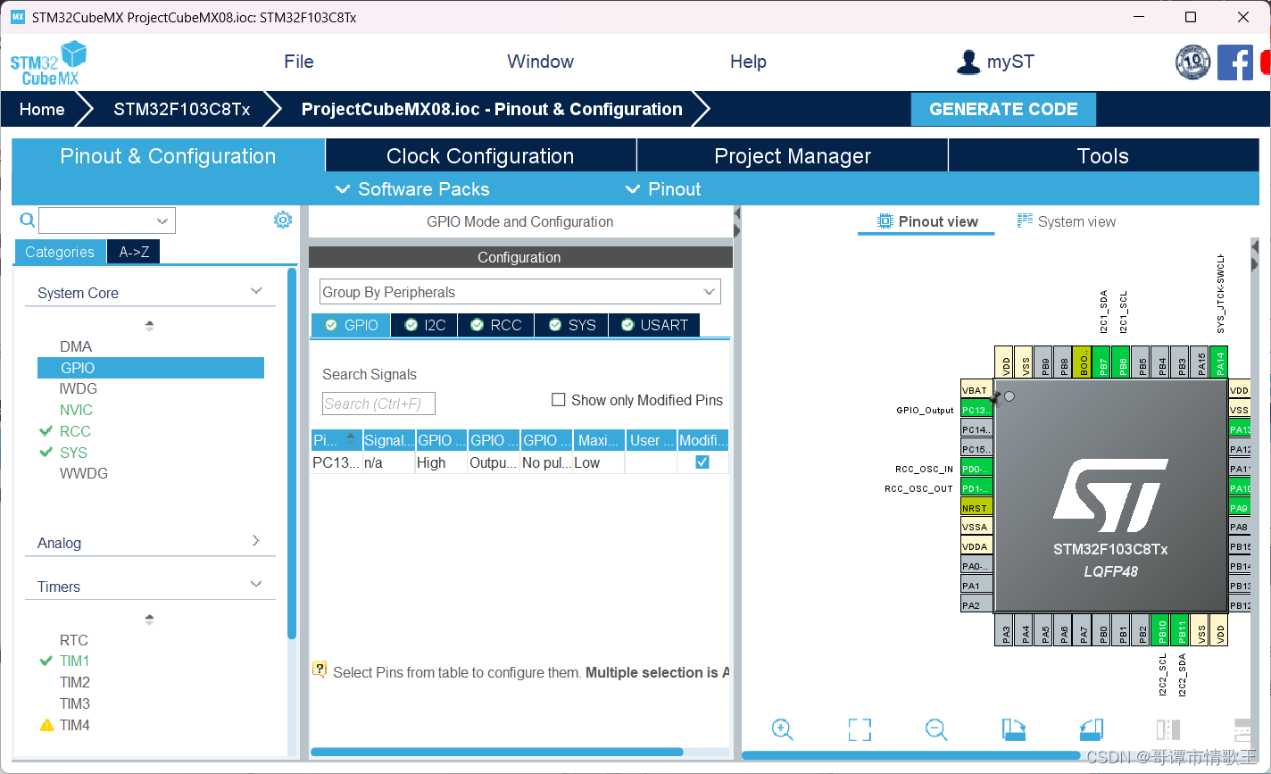Select the BOOT0 pin
This screenshot has height=774, width=1271.
[1081, 362]
